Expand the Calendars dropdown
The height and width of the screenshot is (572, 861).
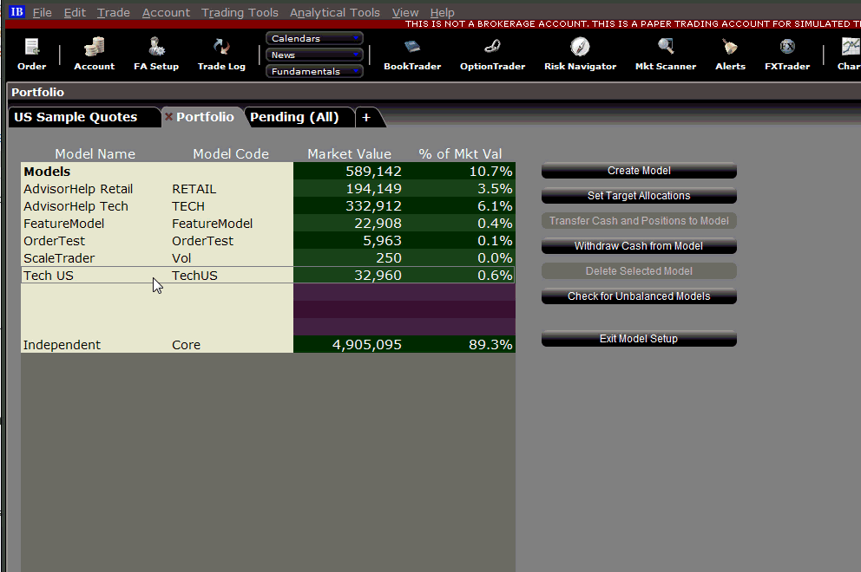314,38
